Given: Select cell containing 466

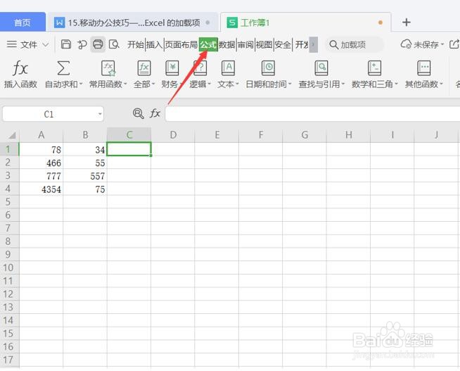Looking at the screenshot, I should pyautogui.click(x=41, y=163).
